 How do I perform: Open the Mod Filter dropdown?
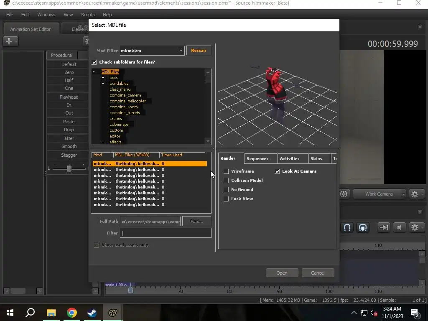(152, 51)
